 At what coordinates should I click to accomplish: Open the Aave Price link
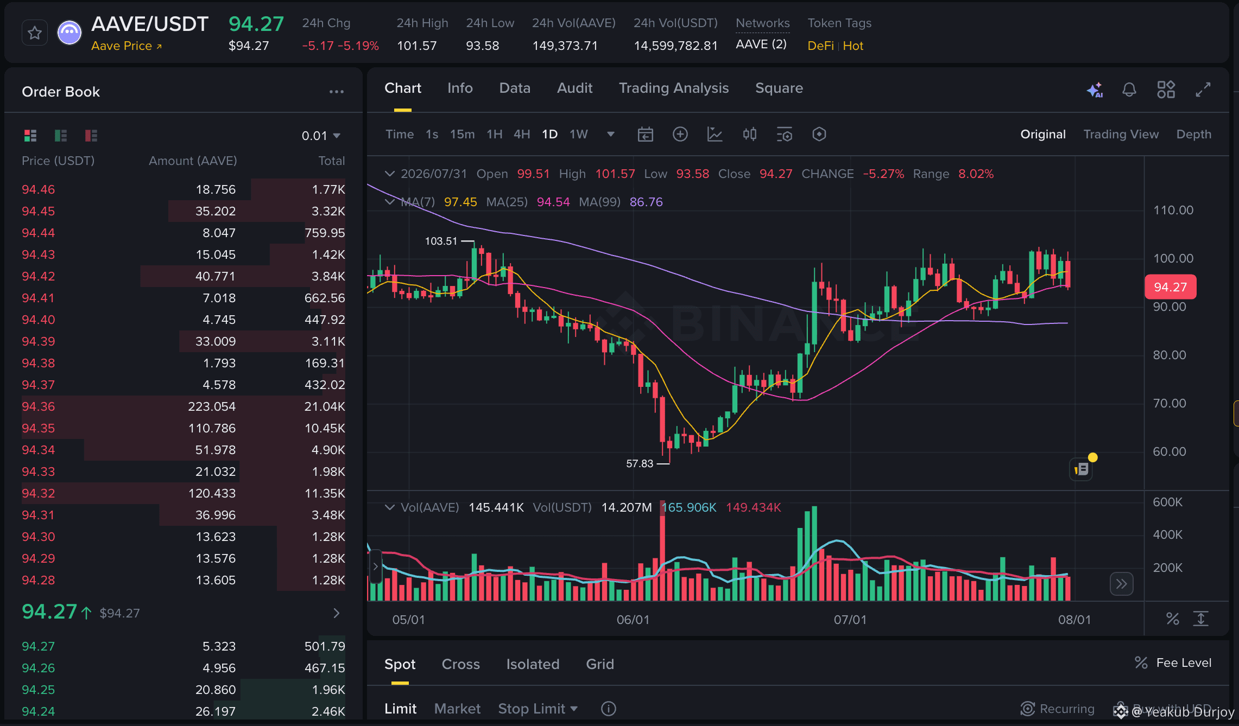127,46
